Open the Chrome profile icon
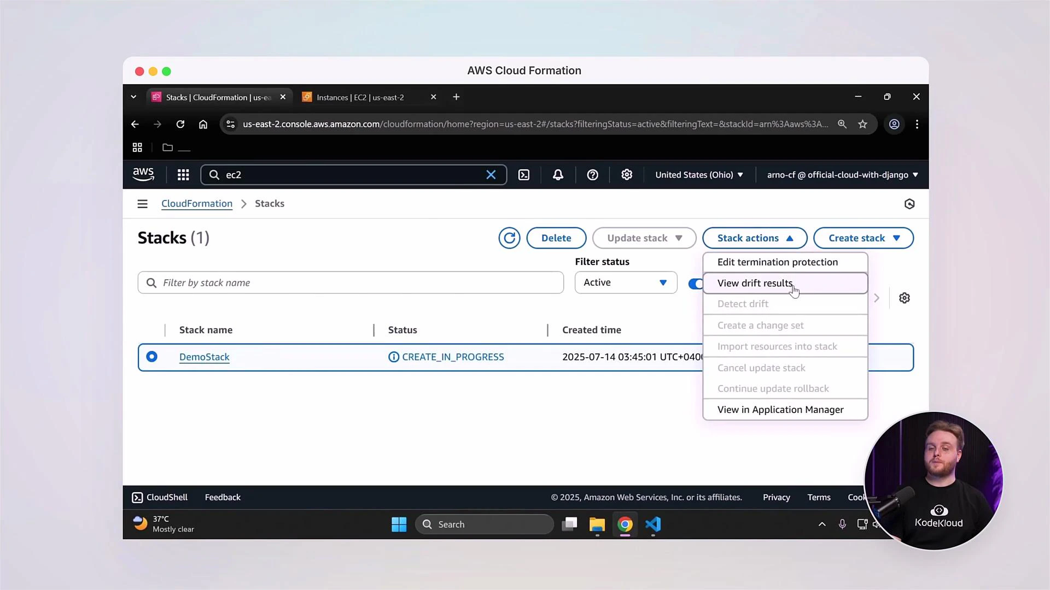Image resolution: width=1050 pixels, height=590 pixels. (x=894, y=124)
